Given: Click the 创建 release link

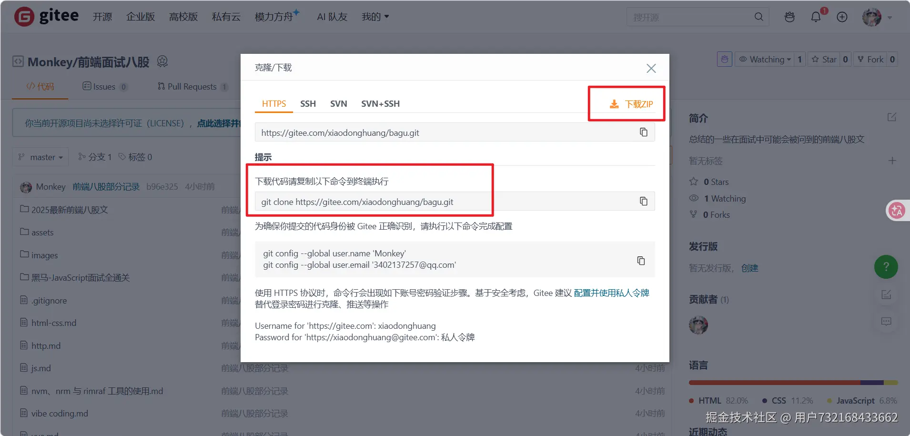Looking at the screenshot, I should 749,268.
